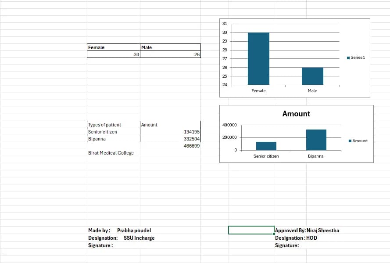
Task: Select the "Amount" table header cell
Action: click(x=170, y=125)
